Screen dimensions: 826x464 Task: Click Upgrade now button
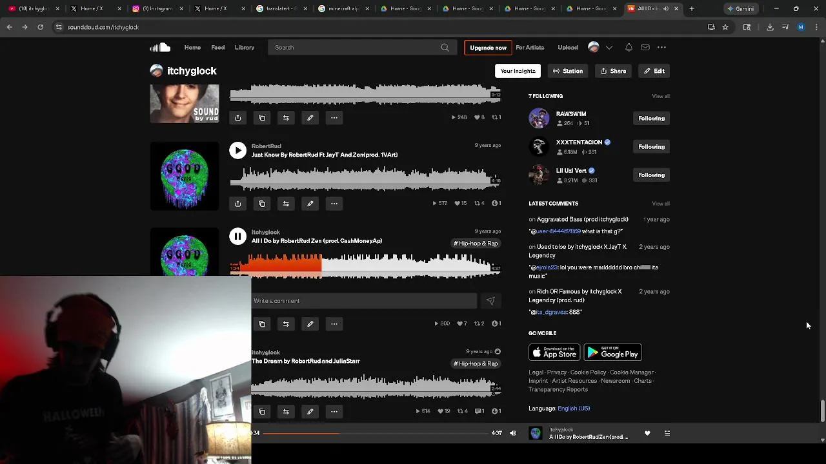[x=488, y=48]
